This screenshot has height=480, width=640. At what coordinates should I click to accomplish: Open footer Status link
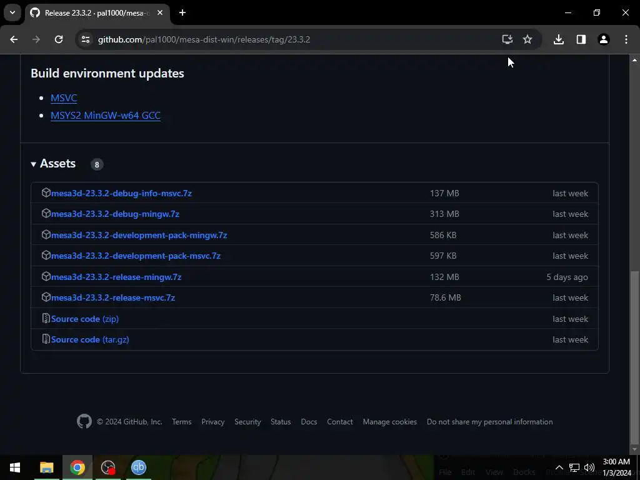281,422
